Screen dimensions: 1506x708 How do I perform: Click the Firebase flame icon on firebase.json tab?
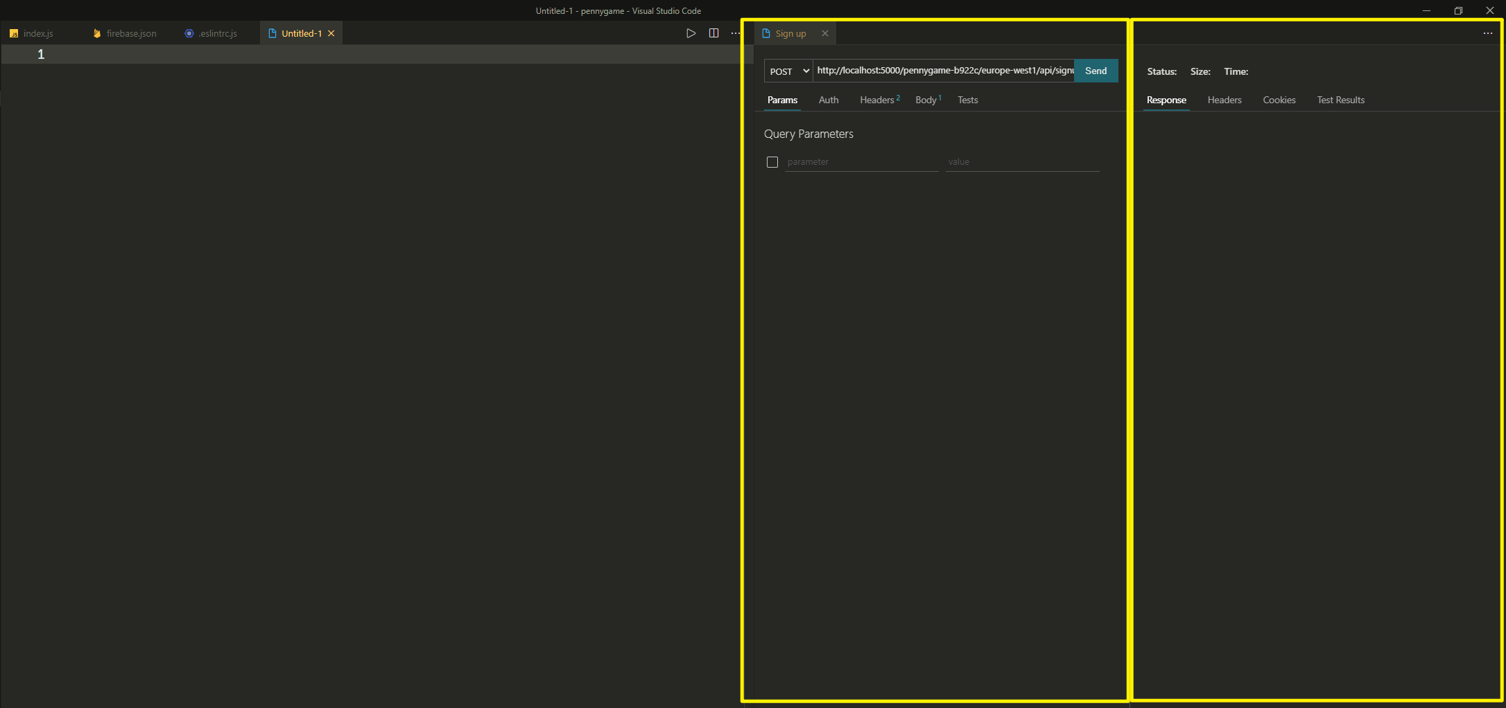[96, 33]
